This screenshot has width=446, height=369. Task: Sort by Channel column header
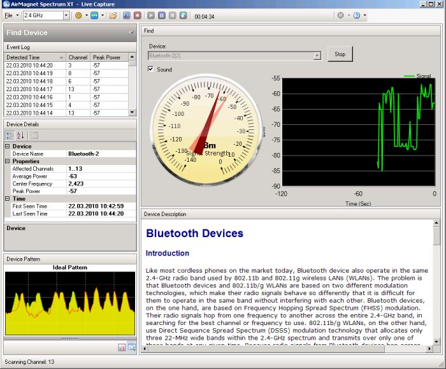[x=78, y=57]
